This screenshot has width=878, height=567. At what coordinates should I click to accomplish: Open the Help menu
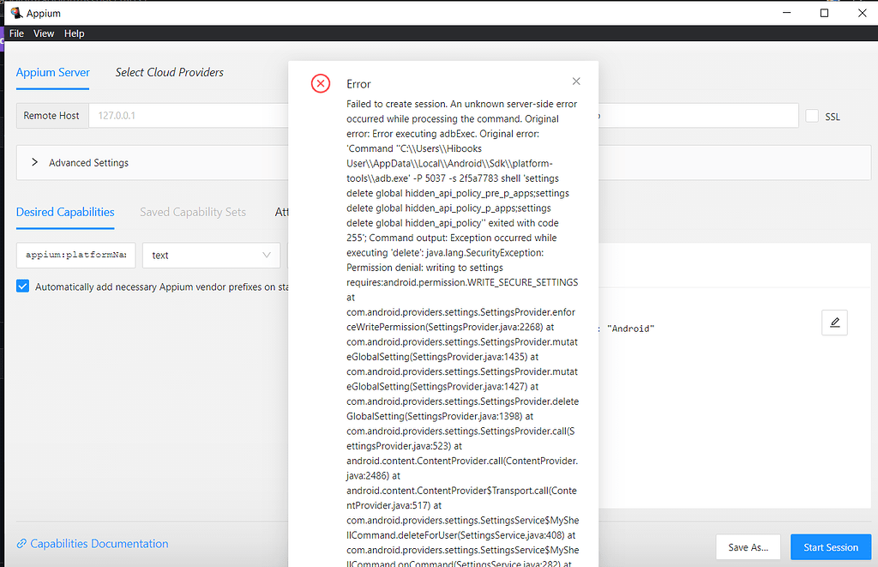tap(74, 33)
